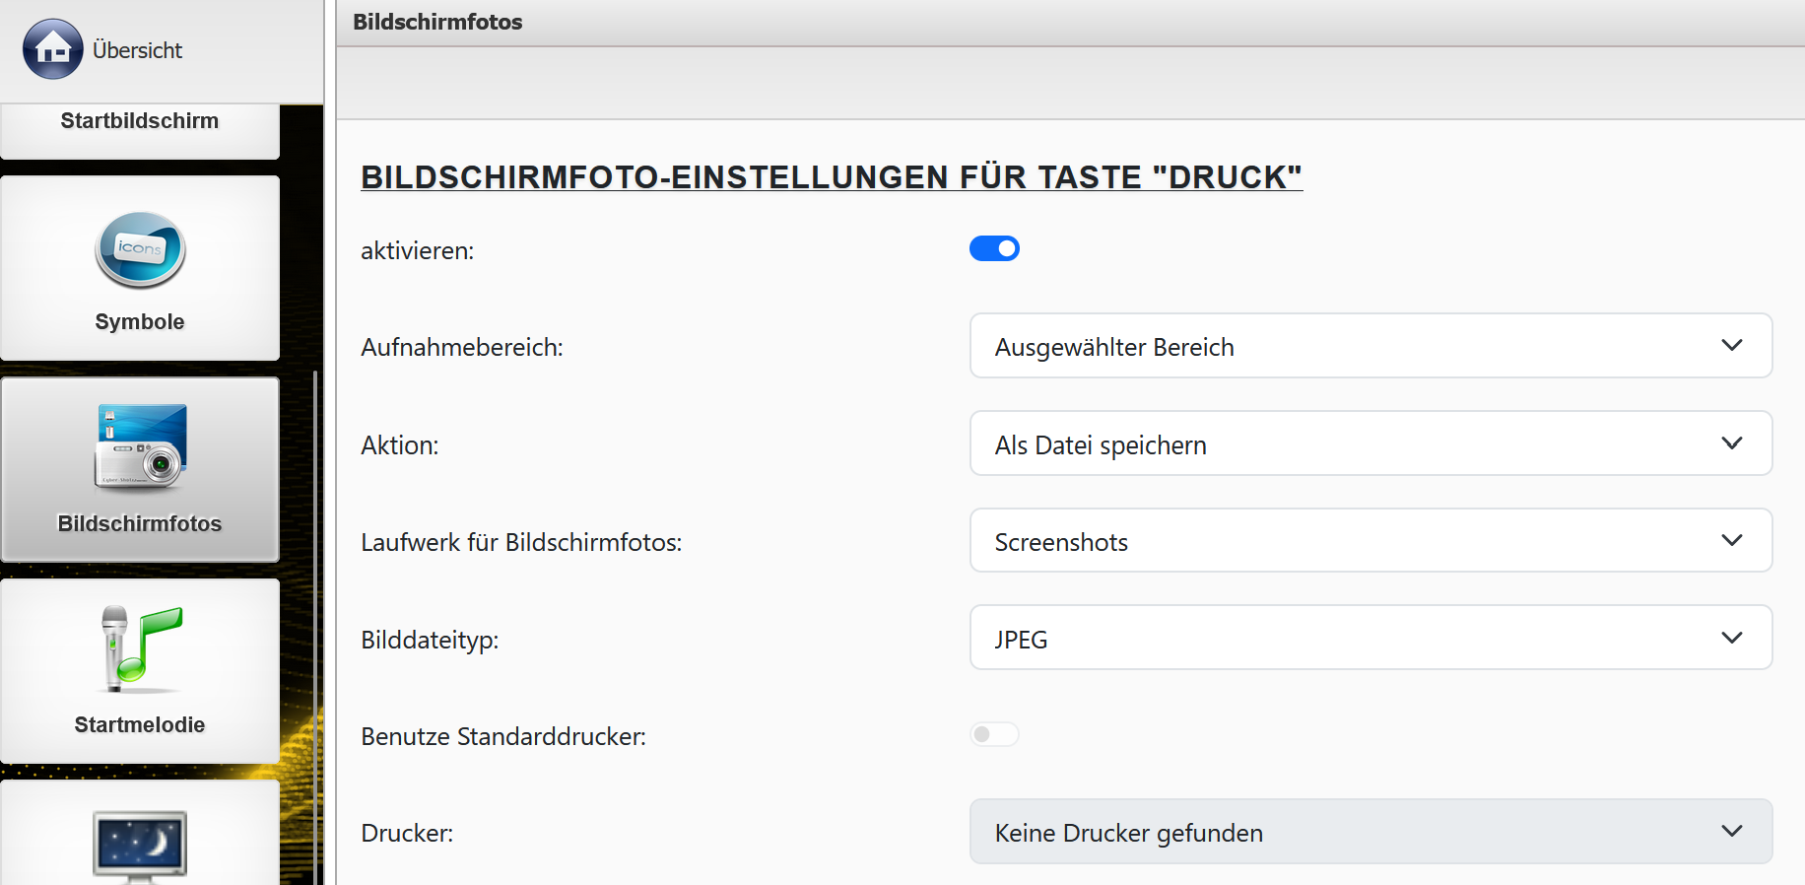Open the Symbole icons section

pyautogui.click(x=140, y=250)
